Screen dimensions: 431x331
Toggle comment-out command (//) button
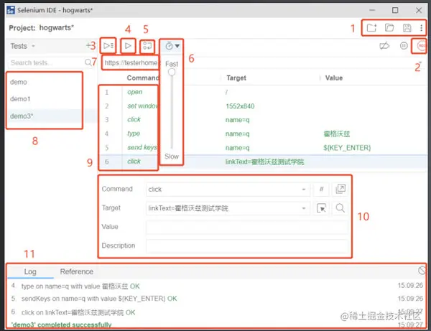[x=321, y=189]
